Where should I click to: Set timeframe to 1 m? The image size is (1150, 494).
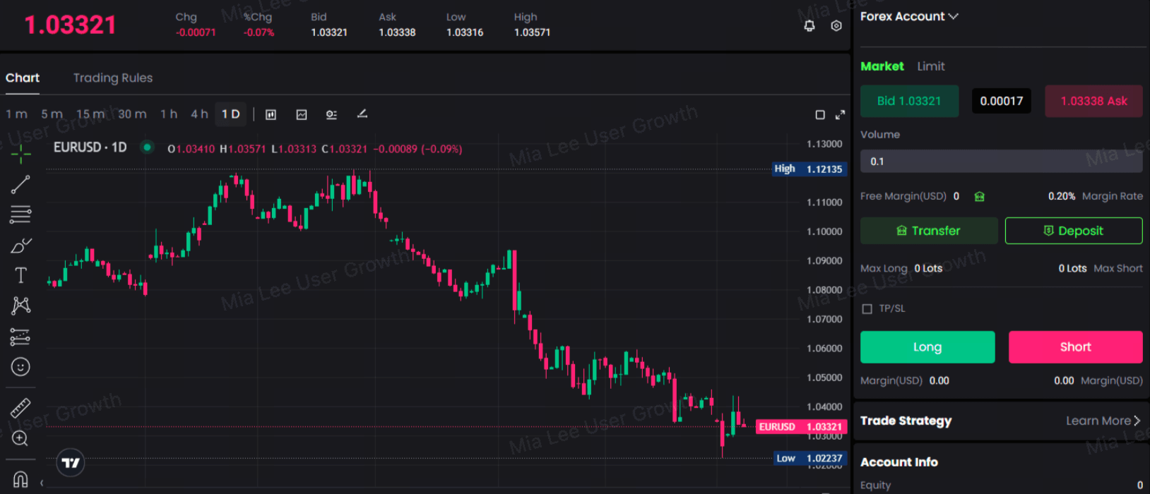[x=17, y=114]
